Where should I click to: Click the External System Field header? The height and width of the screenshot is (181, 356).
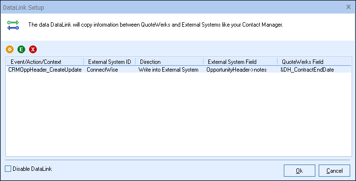pyautogui.click(x=240, y=61)
